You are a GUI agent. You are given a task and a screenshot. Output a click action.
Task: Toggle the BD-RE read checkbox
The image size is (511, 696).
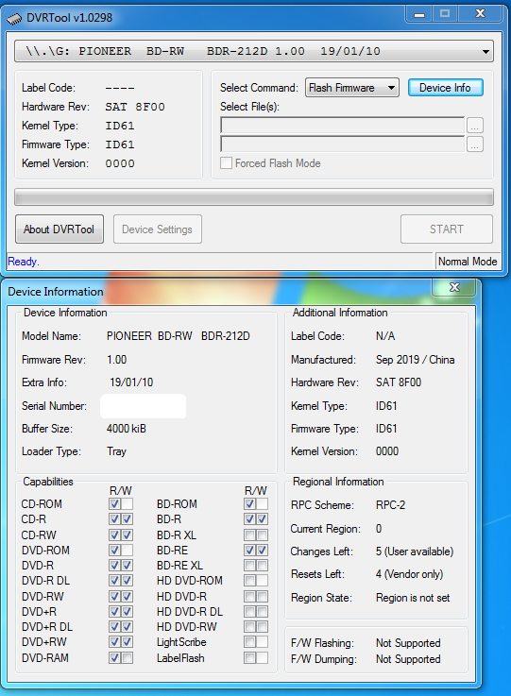pos(249,551)
